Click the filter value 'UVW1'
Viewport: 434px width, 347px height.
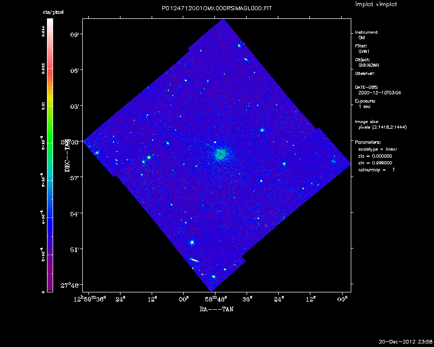(364, 52)
